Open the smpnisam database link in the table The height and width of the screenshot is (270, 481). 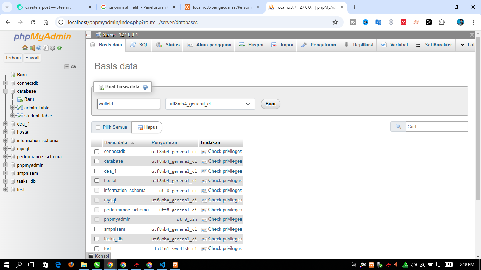[x=114, y=229]
